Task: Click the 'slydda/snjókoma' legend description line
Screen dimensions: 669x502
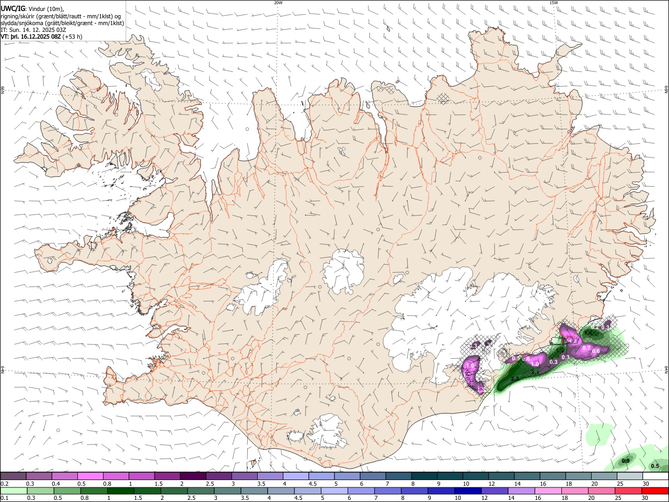Action: click(62, 23)
